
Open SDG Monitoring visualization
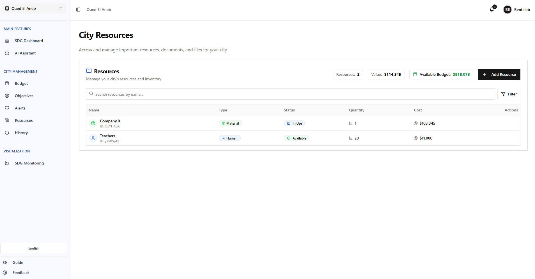point(29,163)
